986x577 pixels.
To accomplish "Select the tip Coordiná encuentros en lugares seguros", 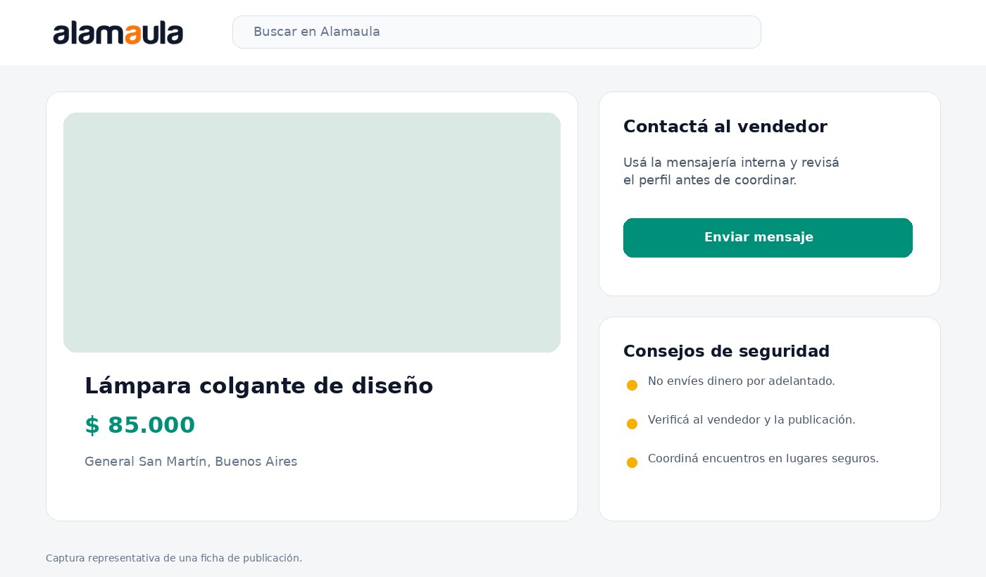I will [x=763, y=459].
